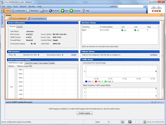Screen dimensions: 166x125
Task: Click the Failover Configure link
Action: (154, 55)
